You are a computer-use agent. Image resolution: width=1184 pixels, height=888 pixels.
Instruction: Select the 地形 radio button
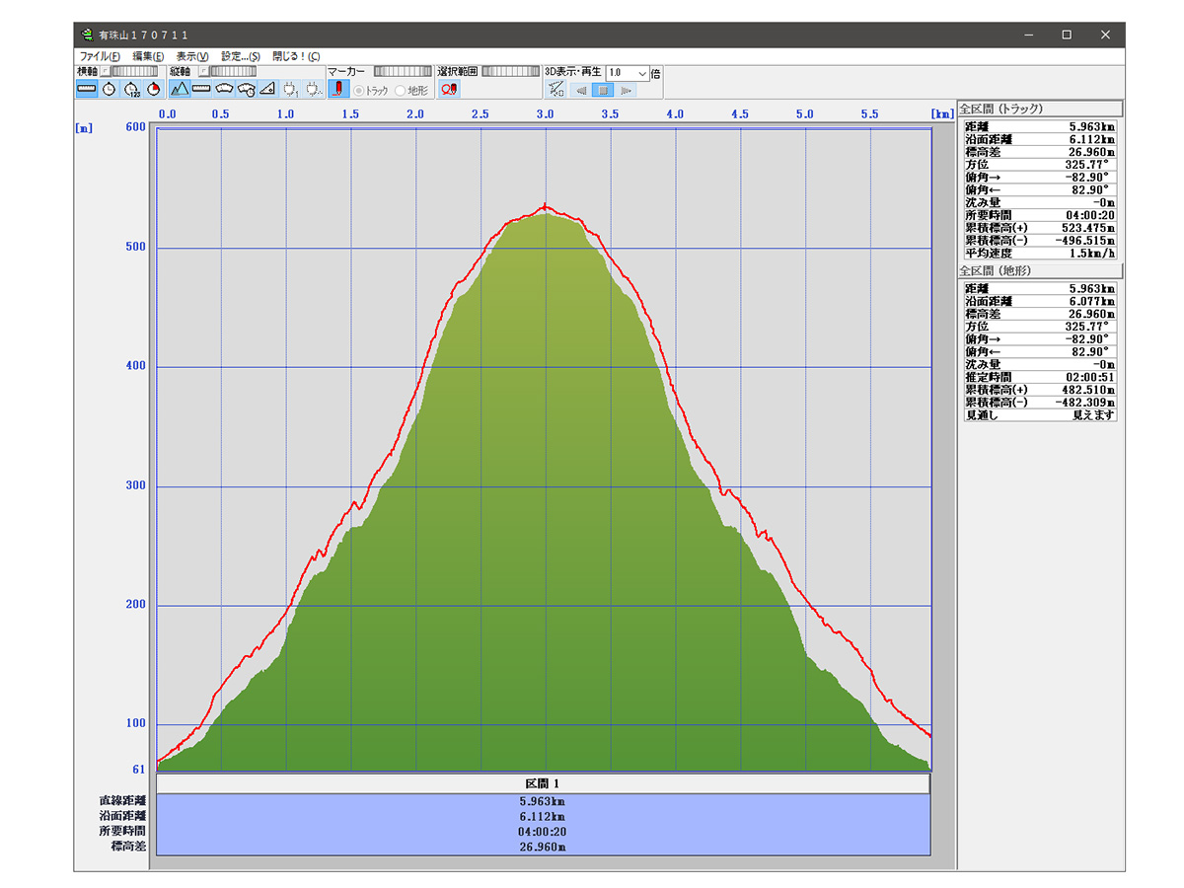[x=400, y=91]
